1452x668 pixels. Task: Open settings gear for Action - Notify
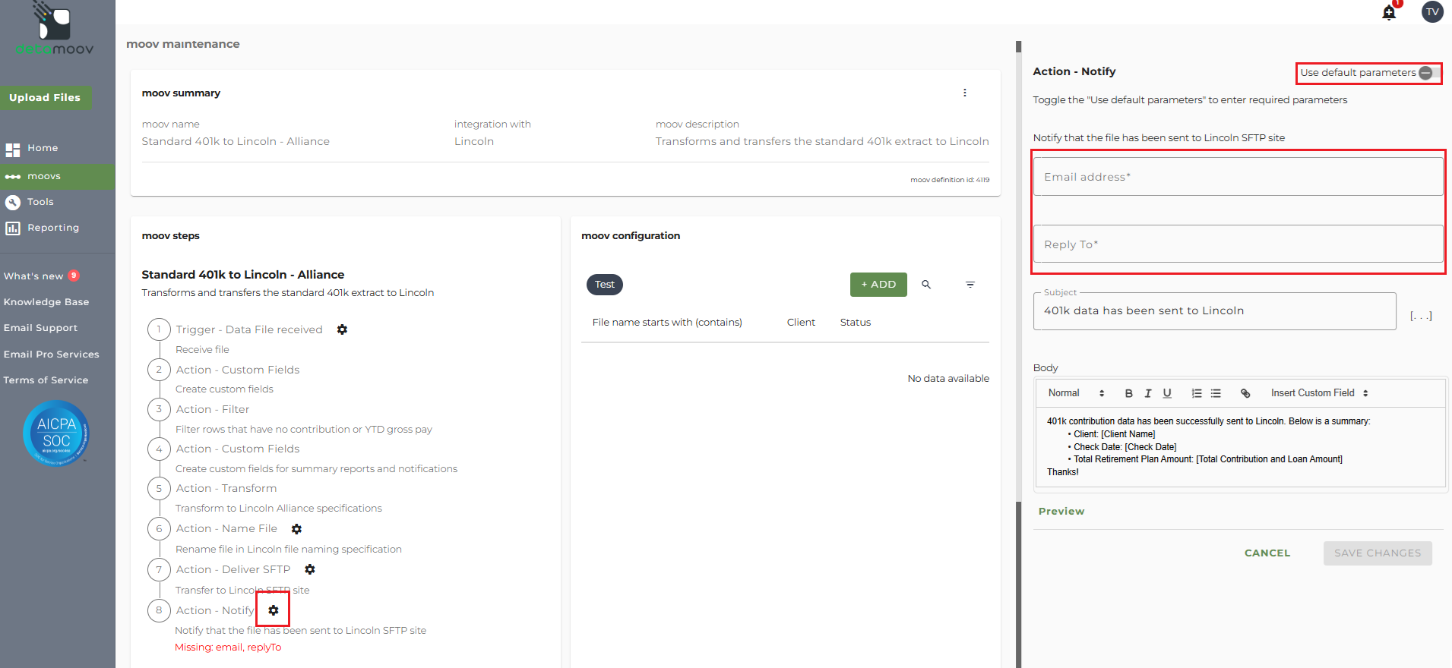tap(274, 610)
